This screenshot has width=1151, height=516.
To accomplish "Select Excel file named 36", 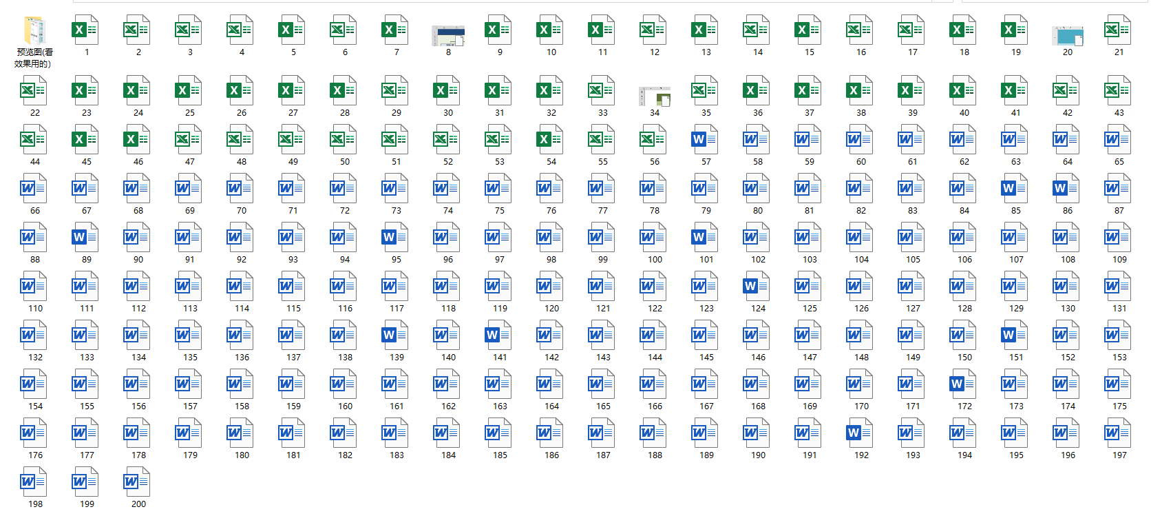I will [757, 92].
